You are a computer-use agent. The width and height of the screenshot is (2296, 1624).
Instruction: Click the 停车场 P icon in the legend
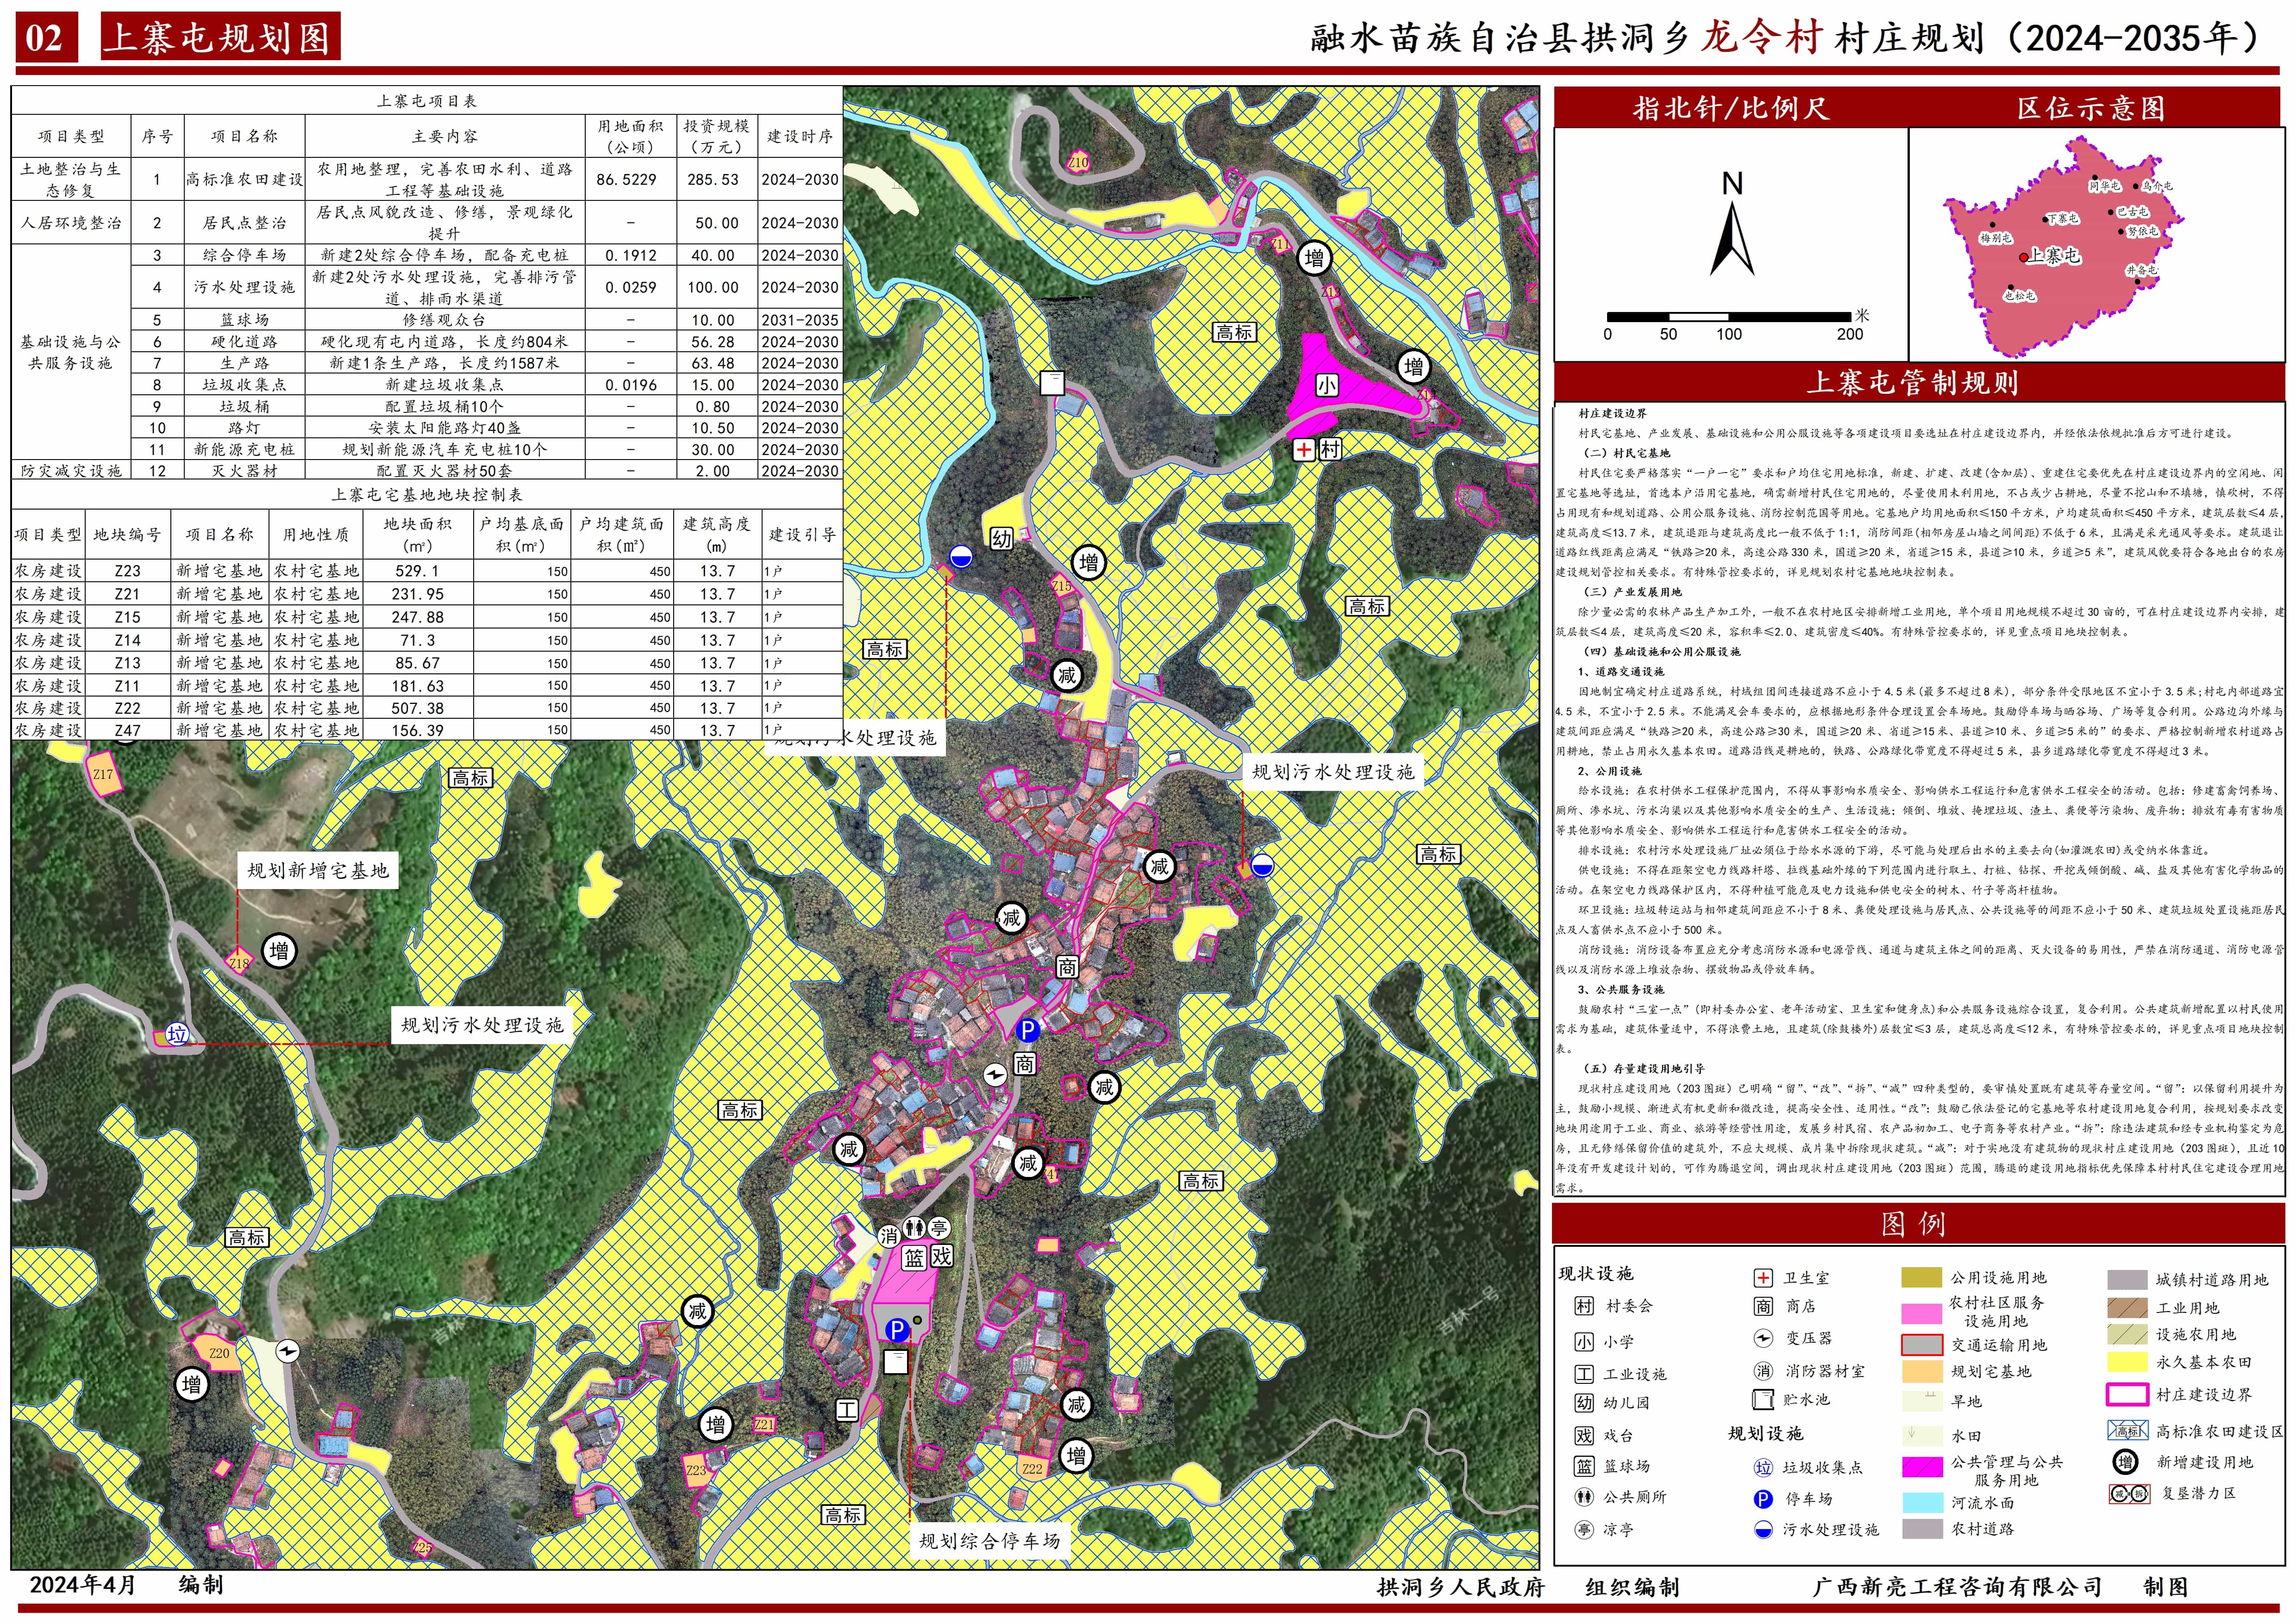(x=1764, y=1499)
